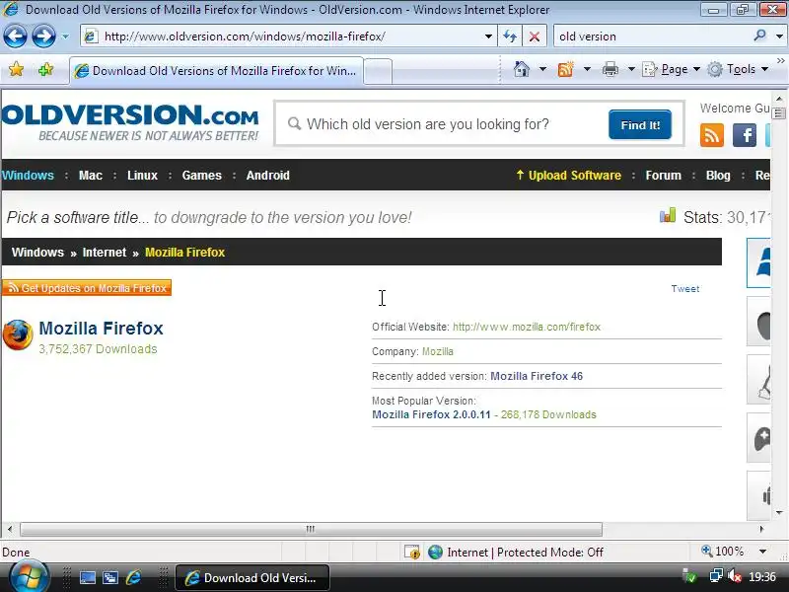Viewport: 789px width, 592px height.
Task: Click the Tweet link
Action: coord(684,288)
